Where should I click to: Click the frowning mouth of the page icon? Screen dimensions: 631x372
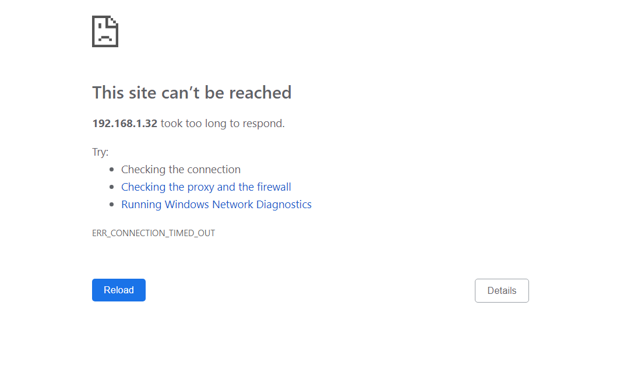(x=105, y=38)
